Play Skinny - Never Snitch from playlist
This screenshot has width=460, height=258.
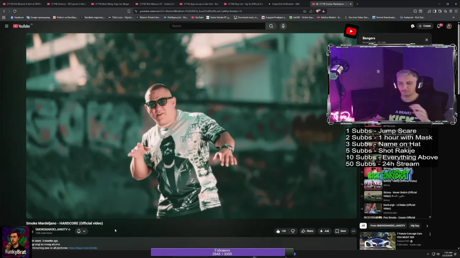pos(395,196)
